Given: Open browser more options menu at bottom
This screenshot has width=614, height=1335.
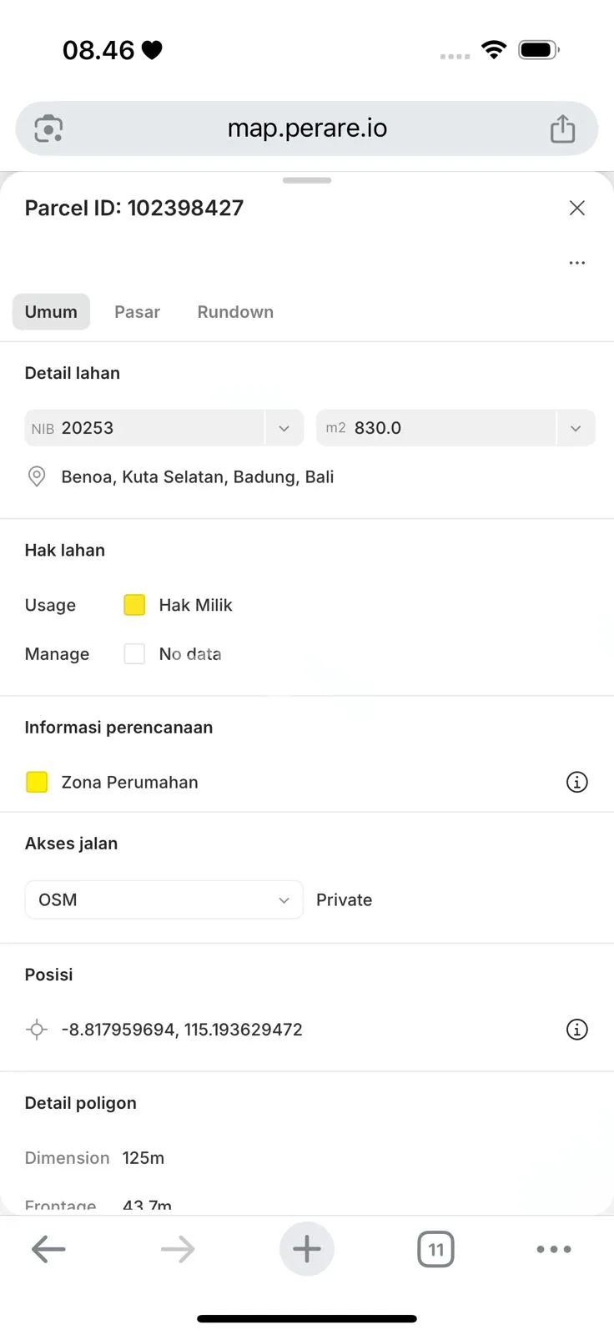Looking at the screenshot, I should [553, 1249].
